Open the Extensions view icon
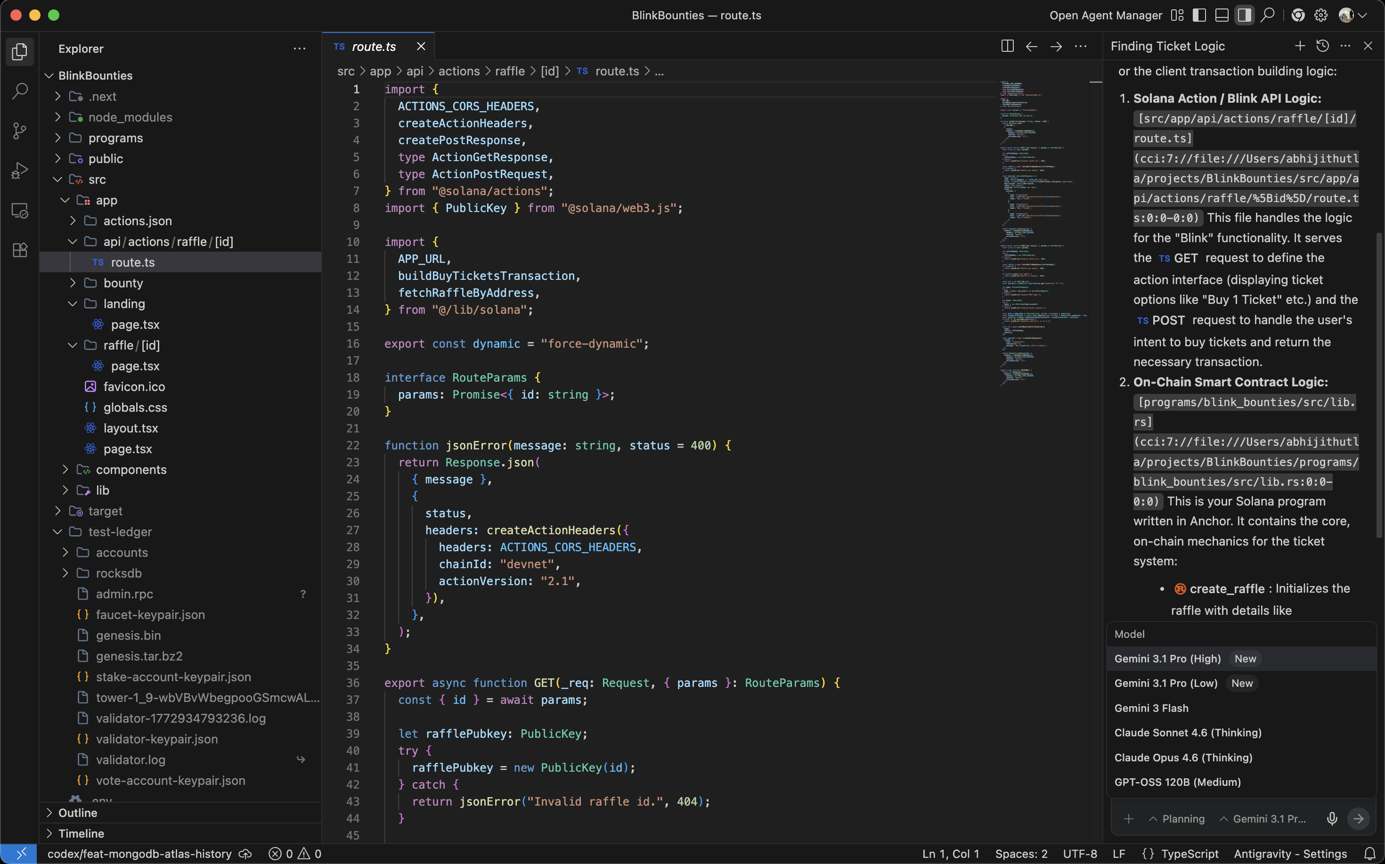Screen dimensions: 1385x864 (x=19, y=250)
